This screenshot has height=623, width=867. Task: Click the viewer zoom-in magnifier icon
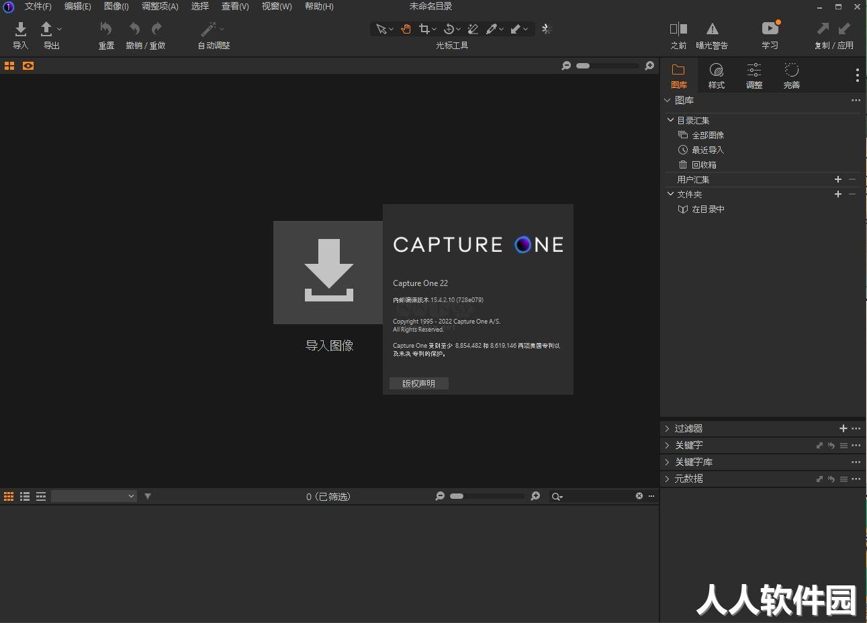[x=649, y=66]
